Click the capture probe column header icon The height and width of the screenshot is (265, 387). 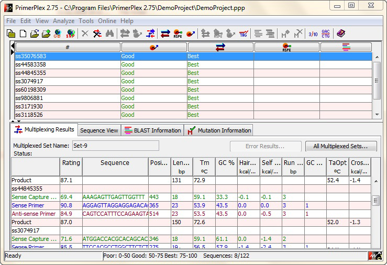[x=154, y=47]
